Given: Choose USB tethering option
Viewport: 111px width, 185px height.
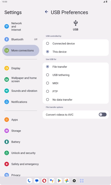Looking at the screenshot, I should point(76,75).
